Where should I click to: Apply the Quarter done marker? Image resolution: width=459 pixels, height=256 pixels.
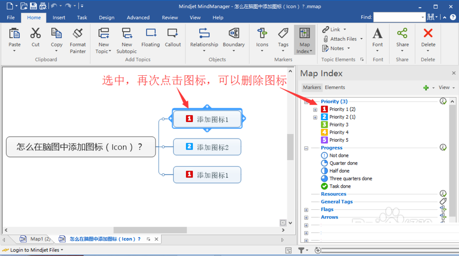tap(339, 163)
